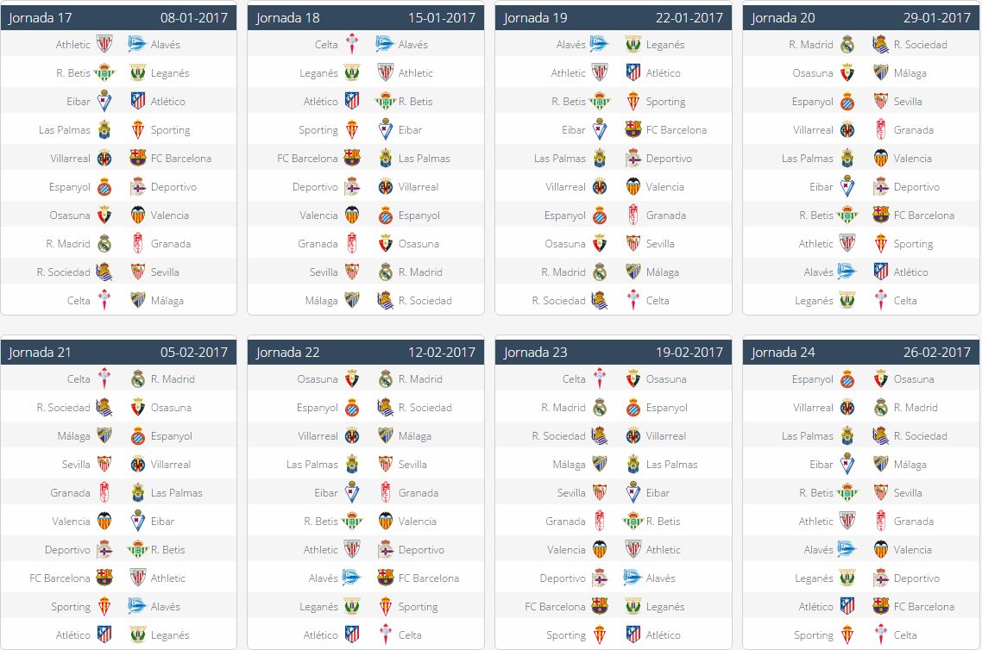Click Osasuna name in Jornada 22 first row

pyautogui.click(x=318, y=379)
